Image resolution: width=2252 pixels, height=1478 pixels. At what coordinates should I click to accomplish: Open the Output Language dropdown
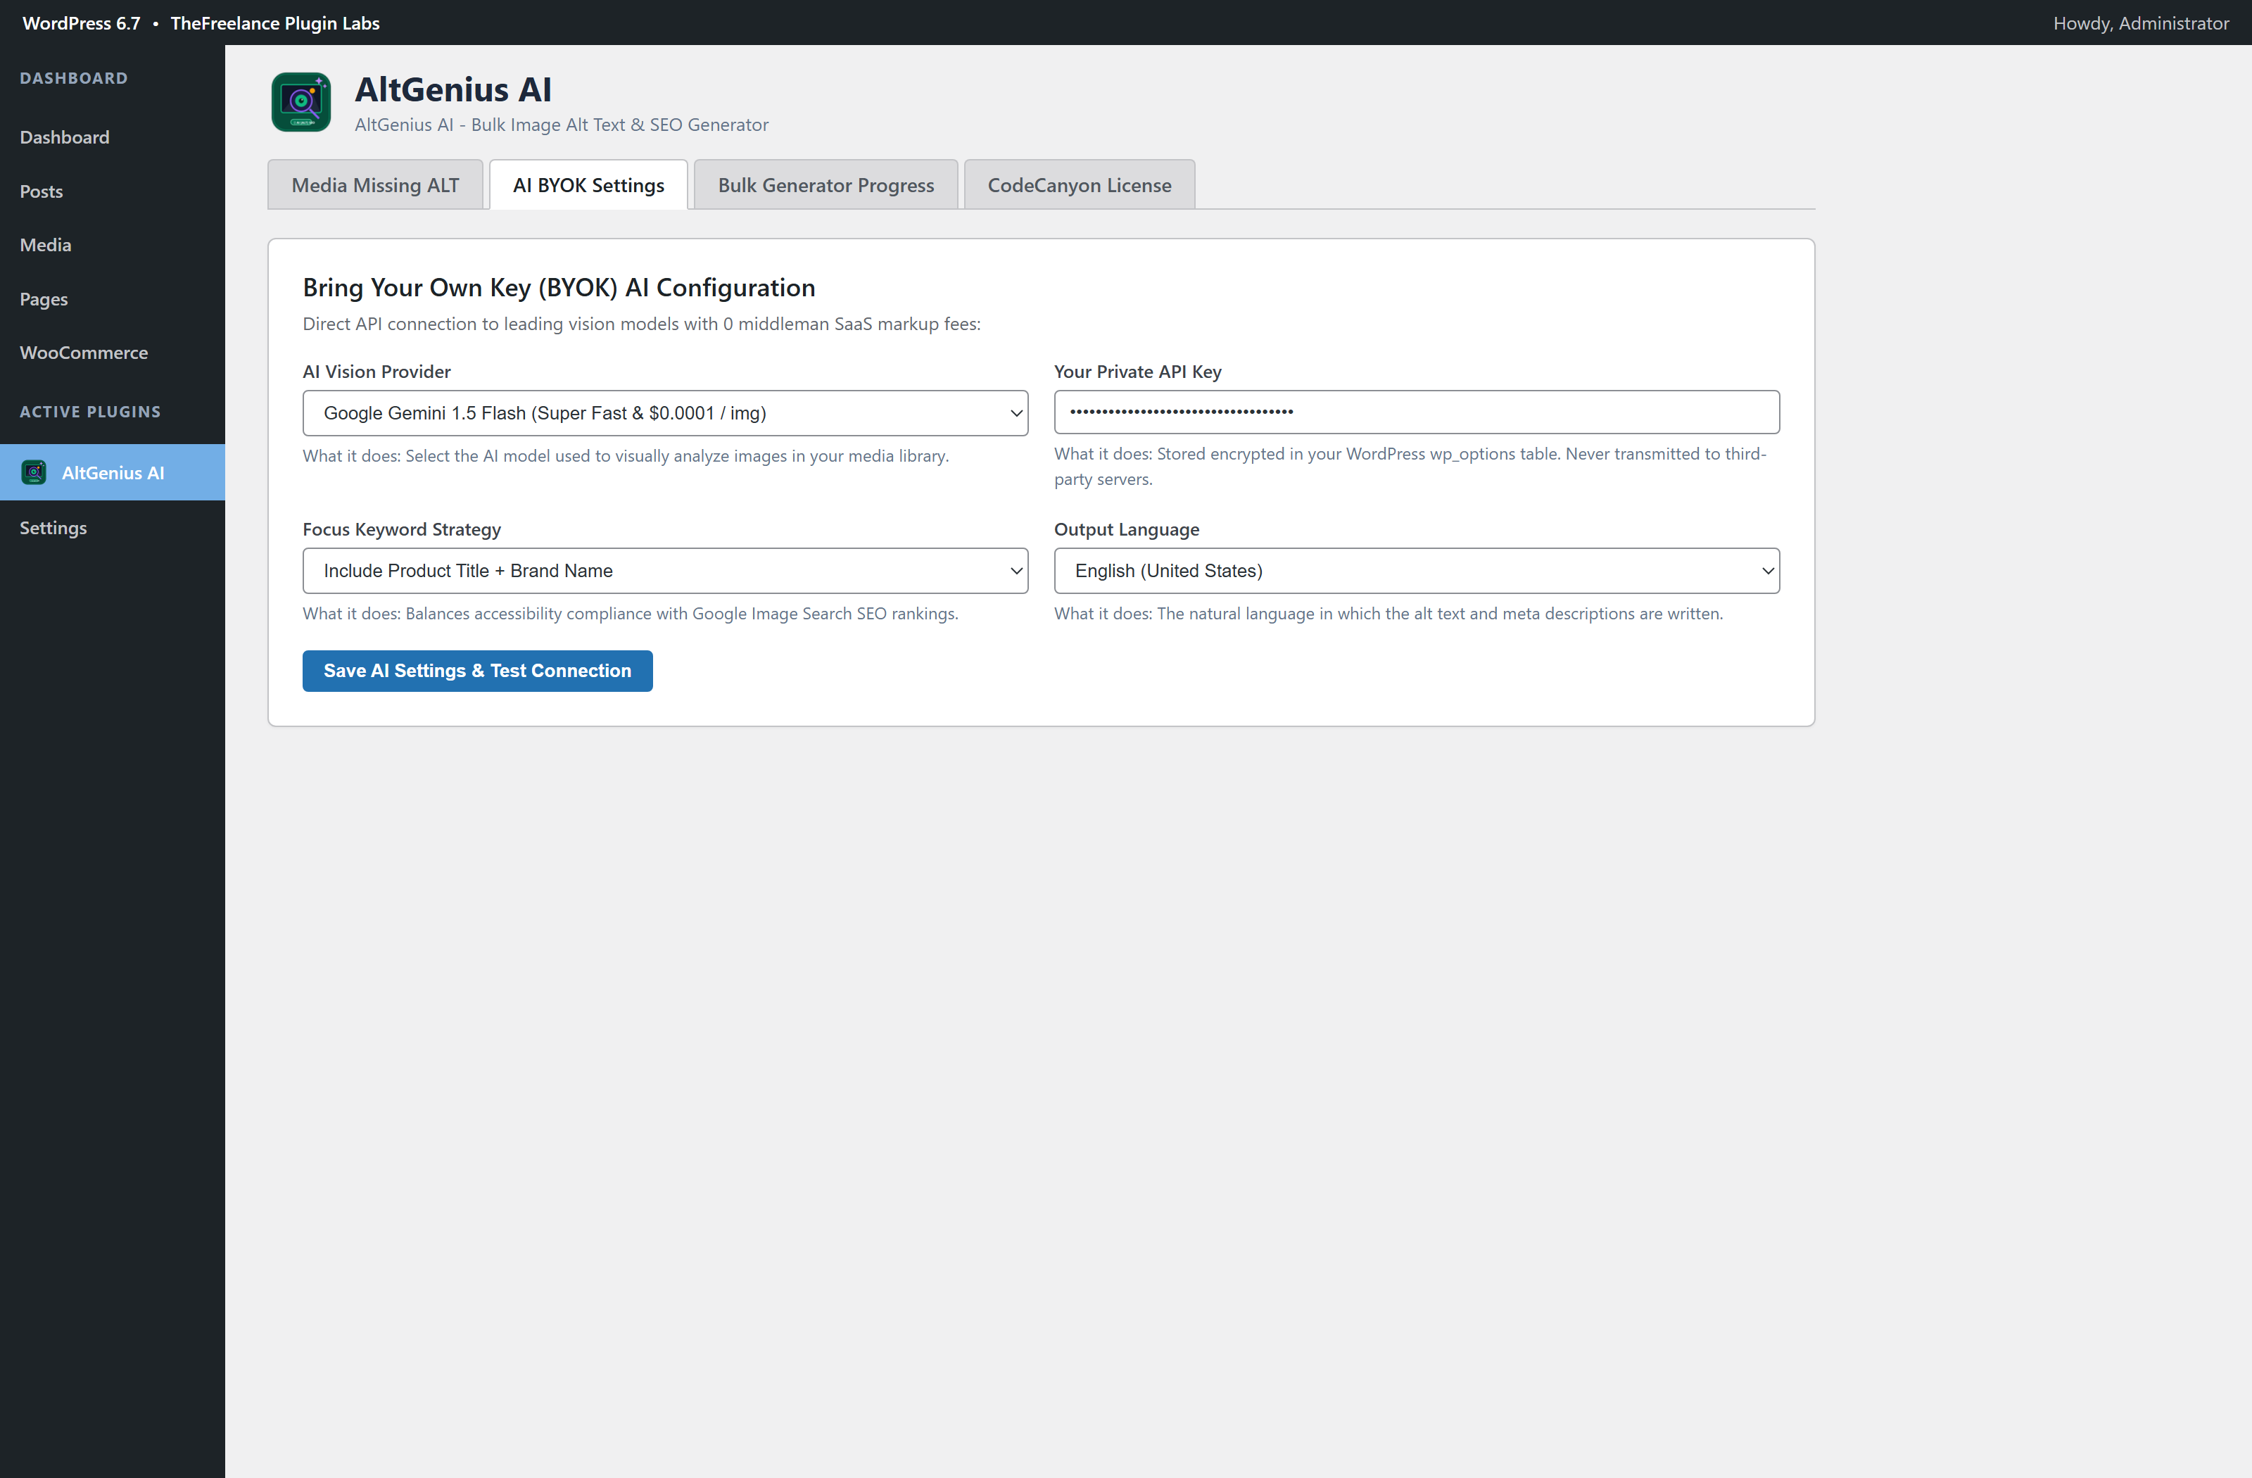1417,571
